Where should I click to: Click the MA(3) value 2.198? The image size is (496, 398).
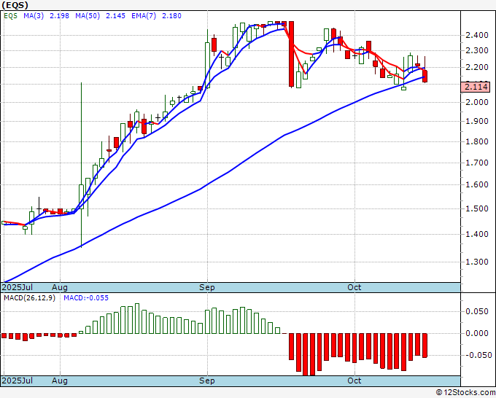coord(59,16)
